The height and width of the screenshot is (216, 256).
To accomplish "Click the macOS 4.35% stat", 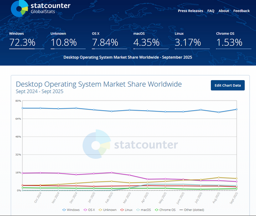I will (151, 40).
